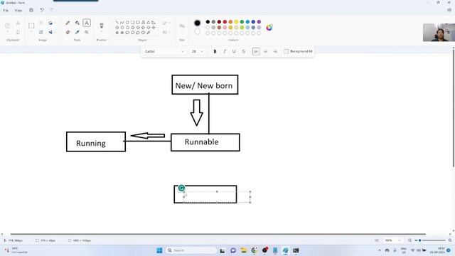Image resolution: width=455 pixels, height=256 pixels.
Task: Set text alignment to left
Action: (256, 51)
